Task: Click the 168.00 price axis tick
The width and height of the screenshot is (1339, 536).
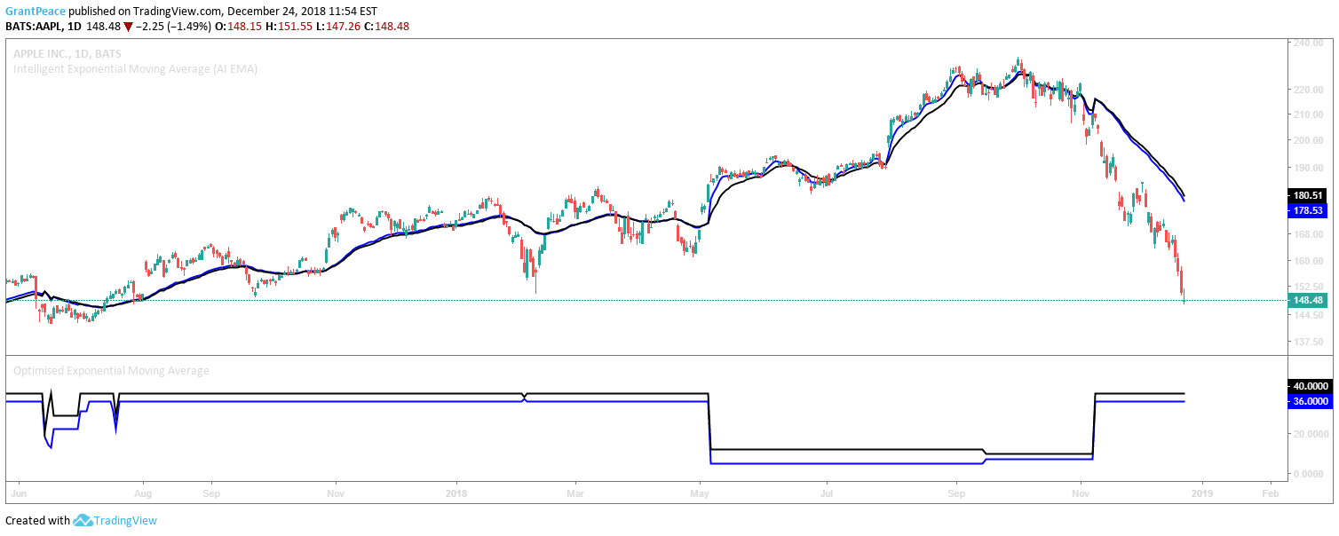Action: tap(1311, 235)
